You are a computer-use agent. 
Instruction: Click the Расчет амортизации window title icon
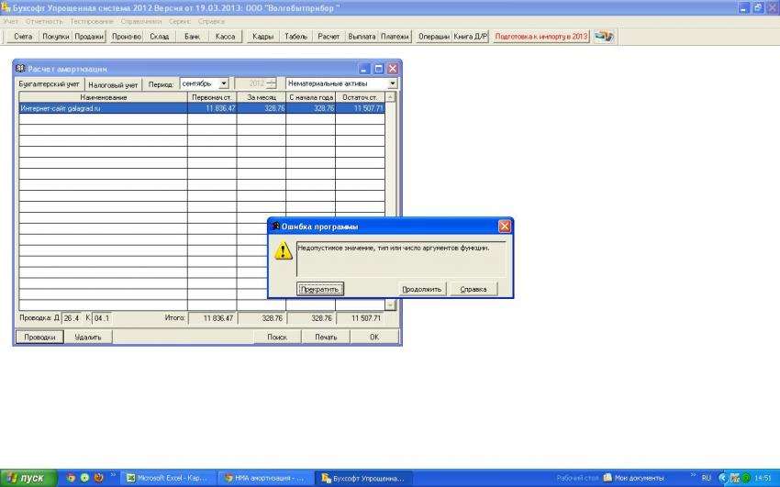(x=20, y=69)
